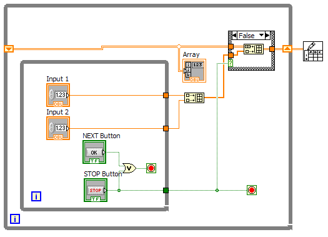Select the Array indicator terminal

194,71
